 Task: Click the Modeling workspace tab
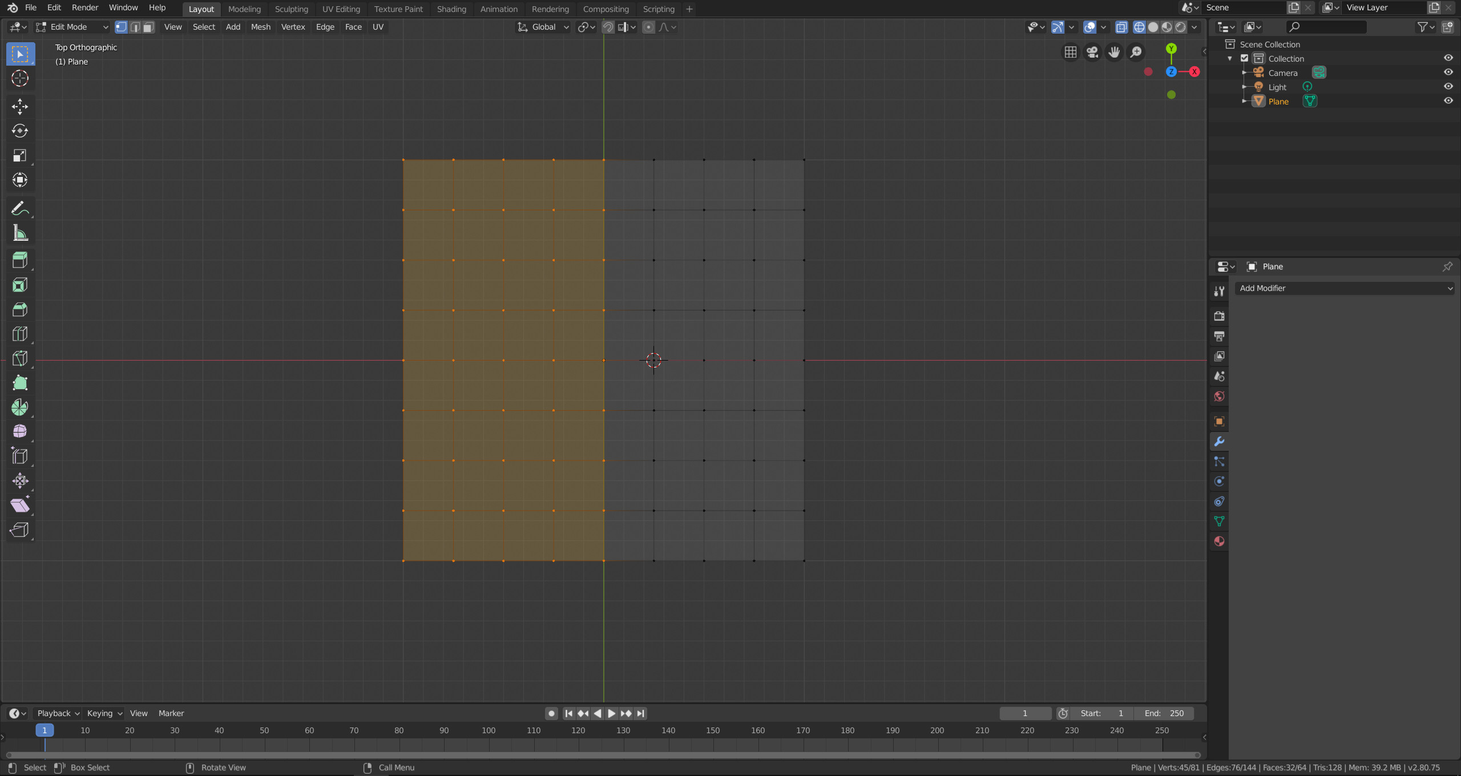[245, 9]
